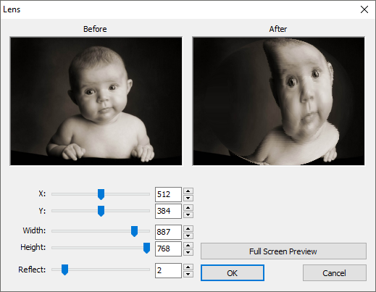Screen dimensions: 376x292
Task: Focus the X value field showing 512
Action: [x=168, y=194]
